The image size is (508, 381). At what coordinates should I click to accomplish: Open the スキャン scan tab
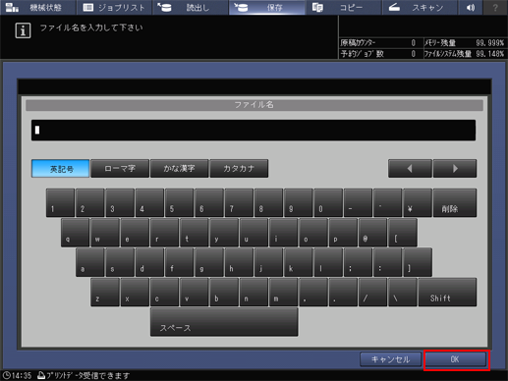coord(420,7)
